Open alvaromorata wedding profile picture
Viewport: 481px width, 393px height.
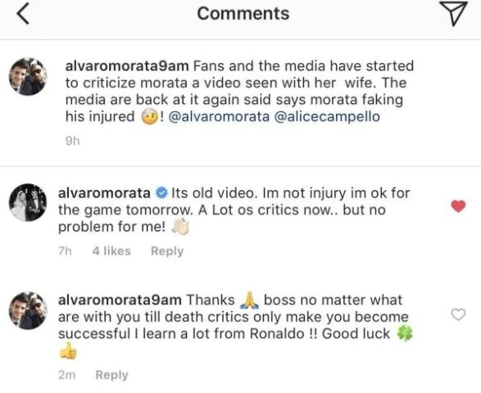click(28, 202)
